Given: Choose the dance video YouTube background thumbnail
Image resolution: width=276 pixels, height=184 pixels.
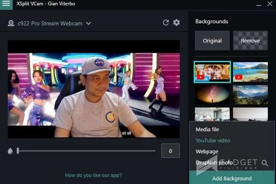Looking at the screenshot, I should pyautogui.click(x=212, y=72).
